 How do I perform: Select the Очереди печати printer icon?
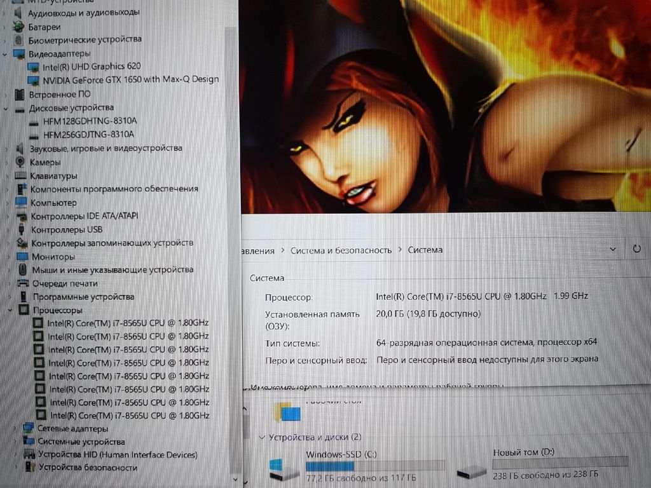23,283
